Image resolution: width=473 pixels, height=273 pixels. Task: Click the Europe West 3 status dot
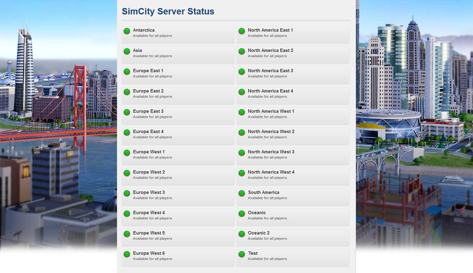coord(127,193)
